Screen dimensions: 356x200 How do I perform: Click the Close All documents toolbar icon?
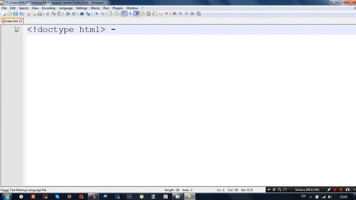click(33, 14)
